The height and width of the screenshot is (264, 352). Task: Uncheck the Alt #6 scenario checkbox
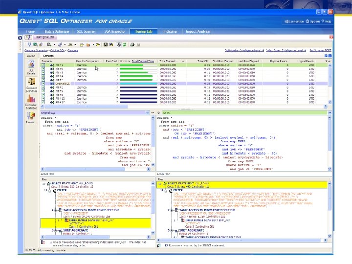(x=43, y=69)
